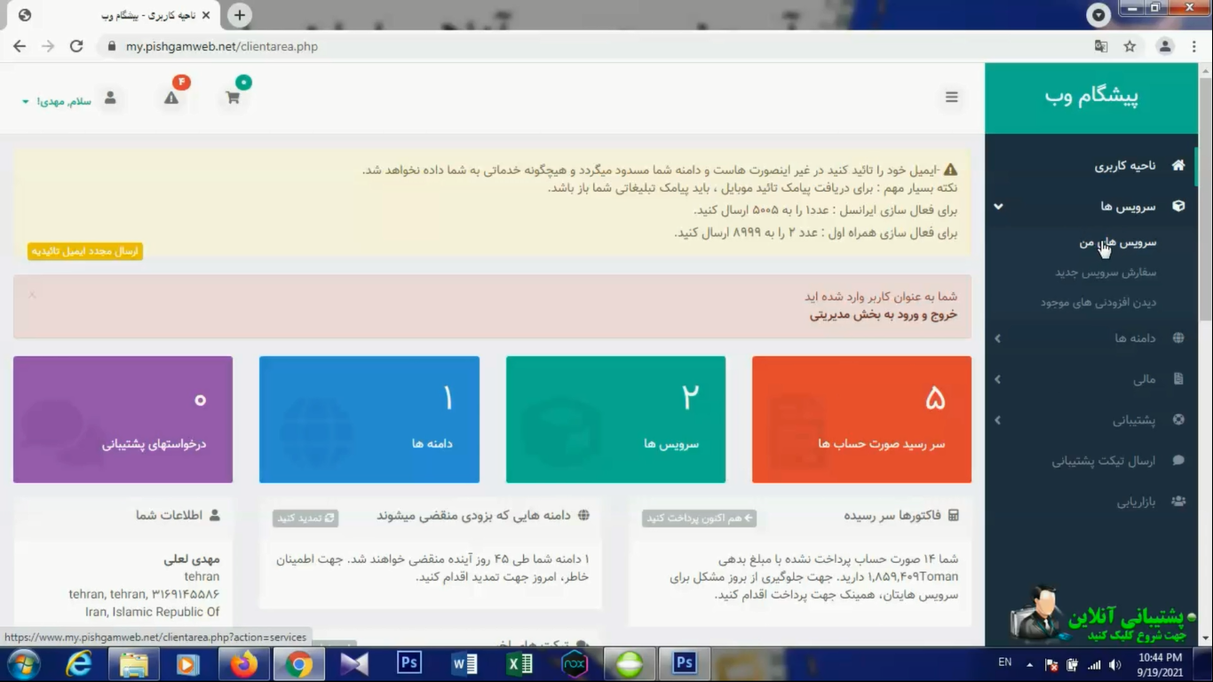1213x682 pixels.
Task: Click the EN language indicator in tray
Action: (1005, 662)
